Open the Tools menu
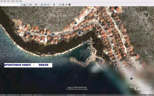The width and height of the screenshot is (154, 96). point(13,1)
